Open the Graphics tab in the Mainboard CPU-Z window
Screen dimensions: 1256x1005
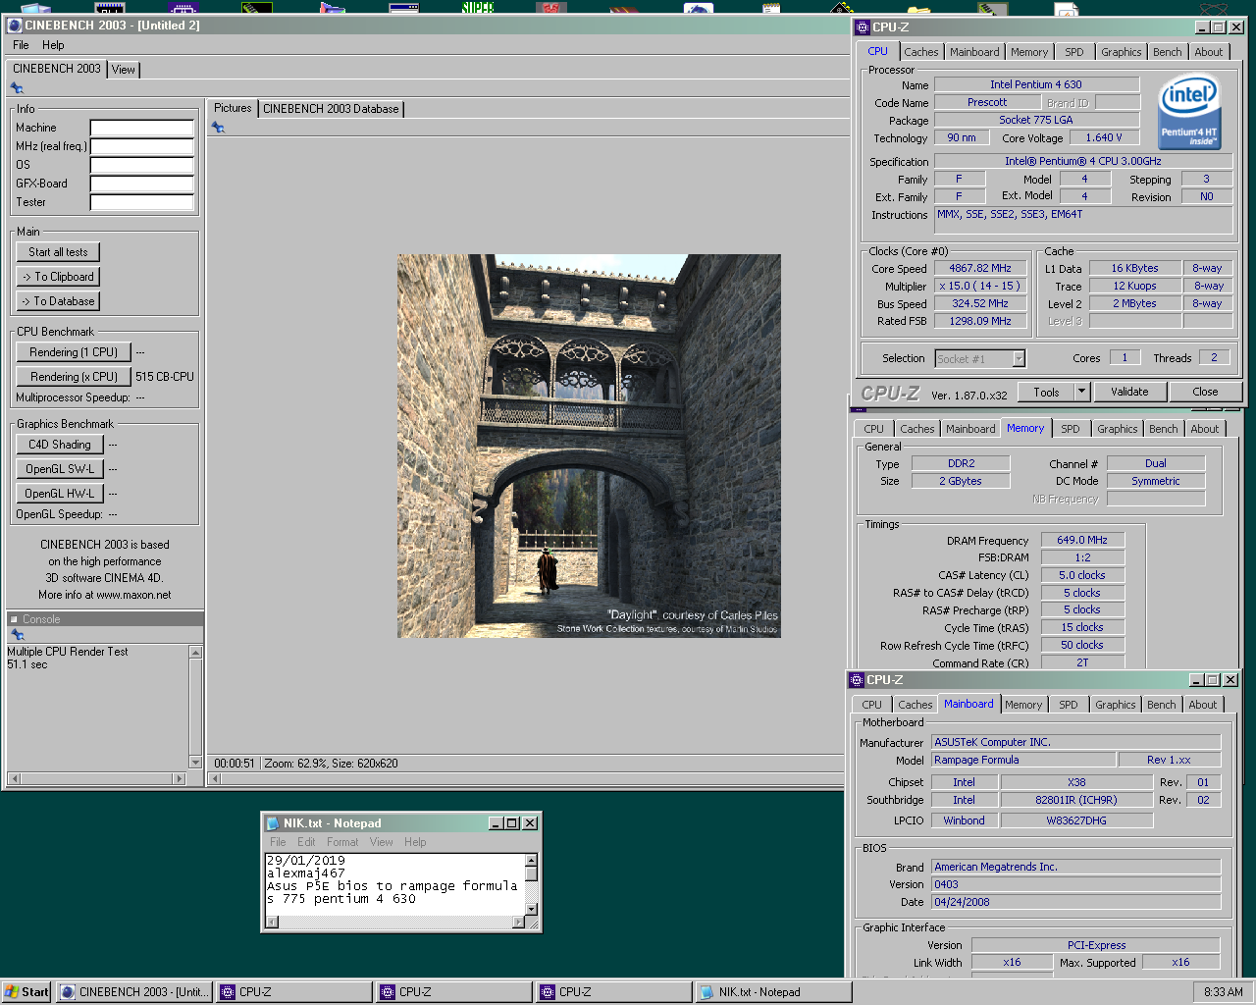pyautogui.click(x=1115, y=705)
